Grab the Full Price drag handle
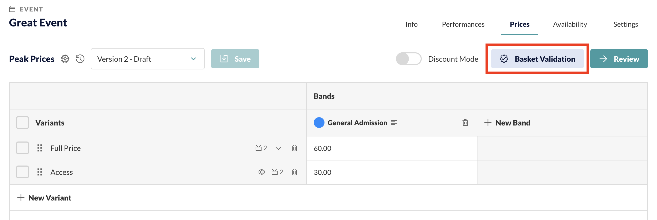Screen dimensions: 657x220 point(40,148)
